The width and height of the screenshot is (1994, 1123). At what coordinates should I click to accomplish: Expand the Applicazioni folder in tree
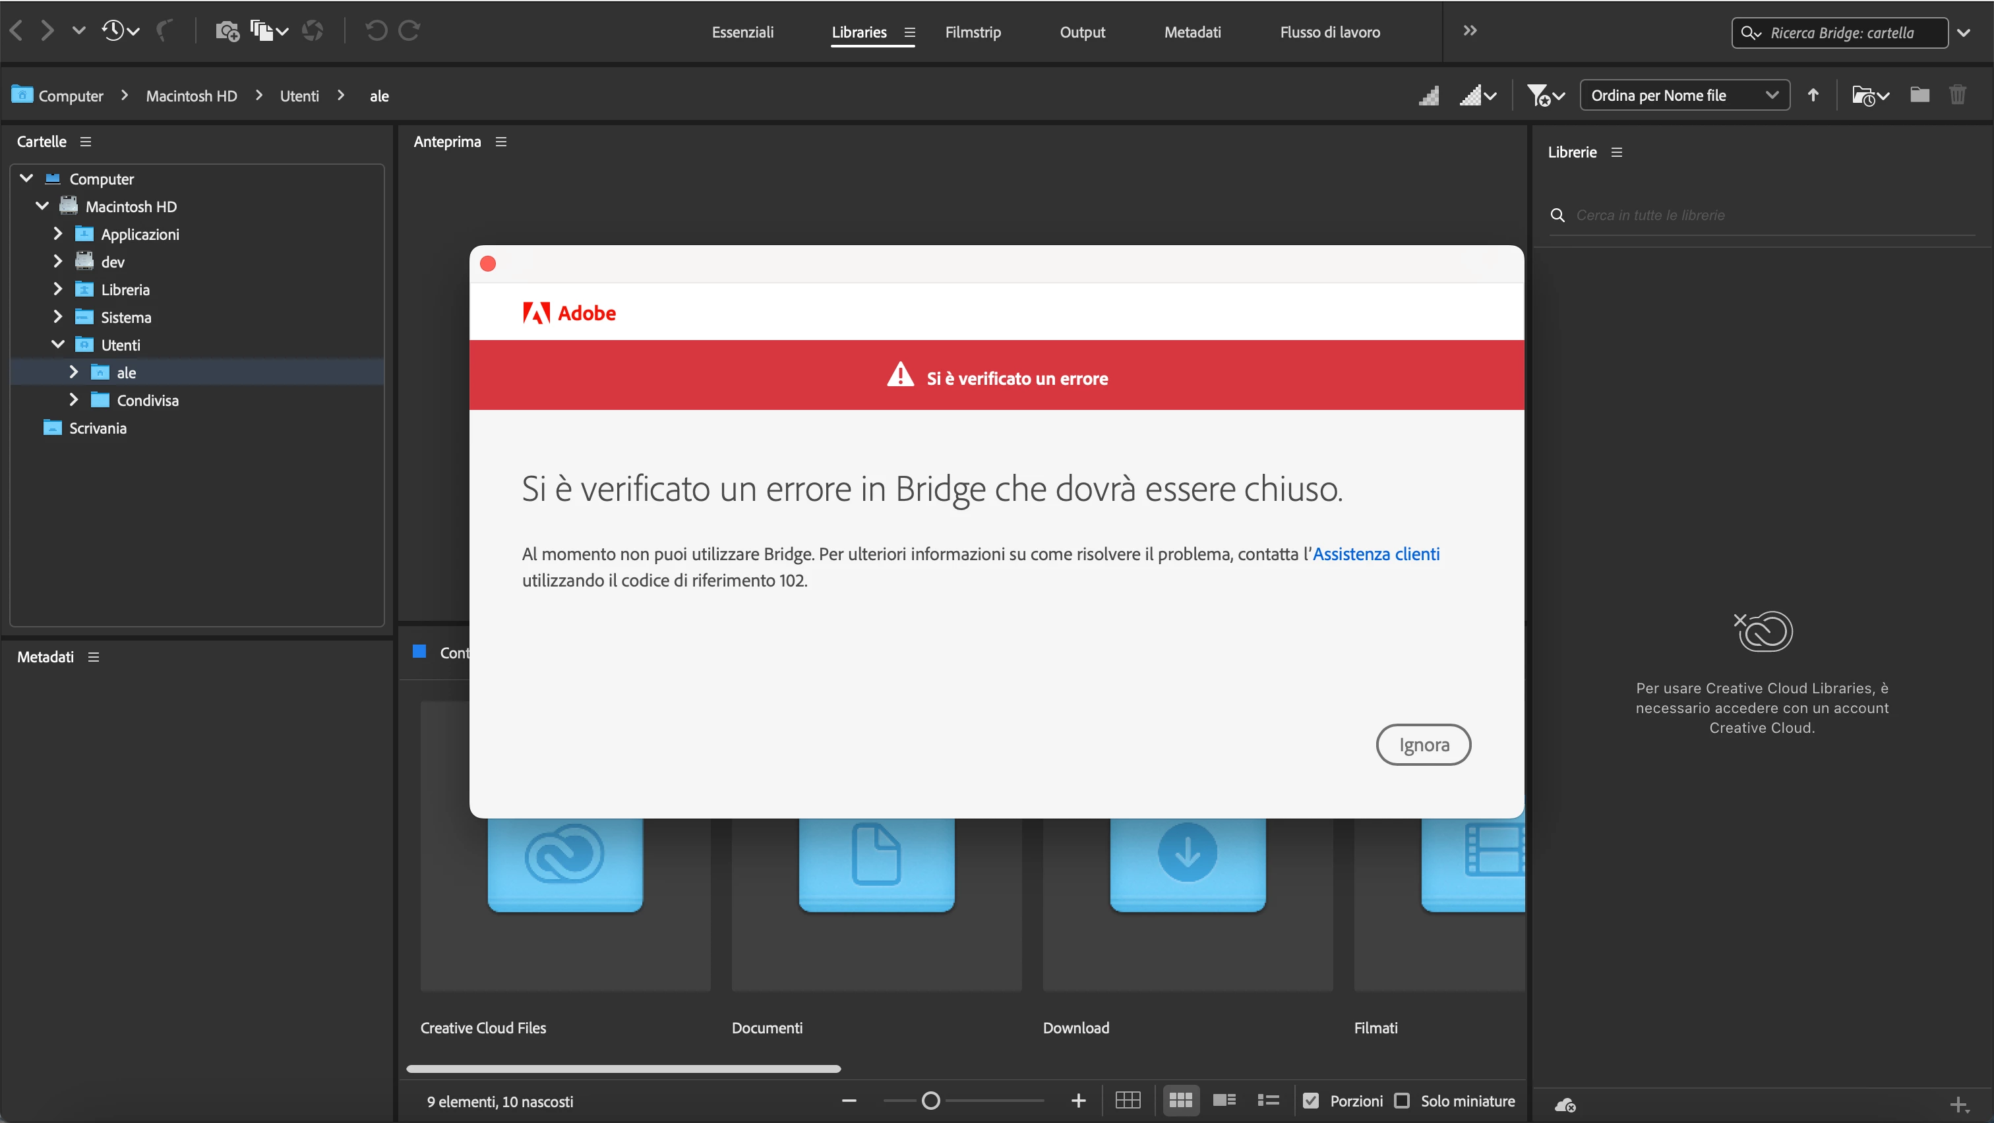coord(57,233)
